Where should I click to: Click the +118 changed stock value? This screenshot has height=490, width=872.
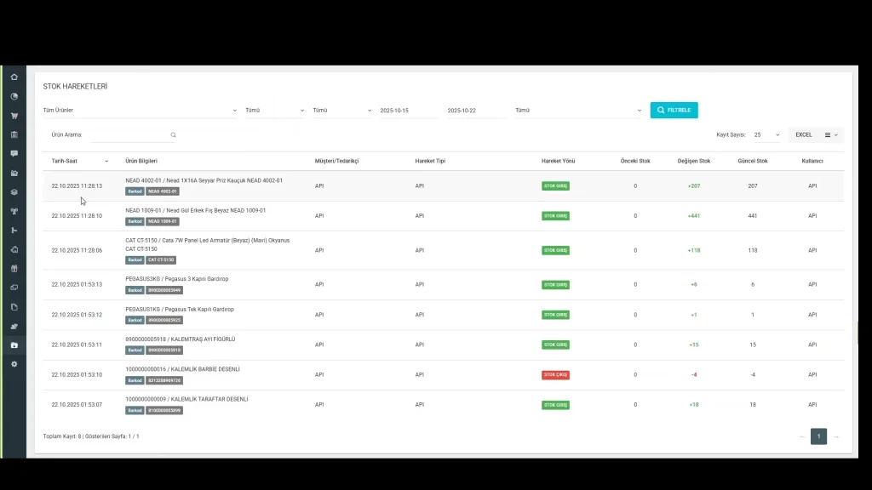(x=693, y=251)
